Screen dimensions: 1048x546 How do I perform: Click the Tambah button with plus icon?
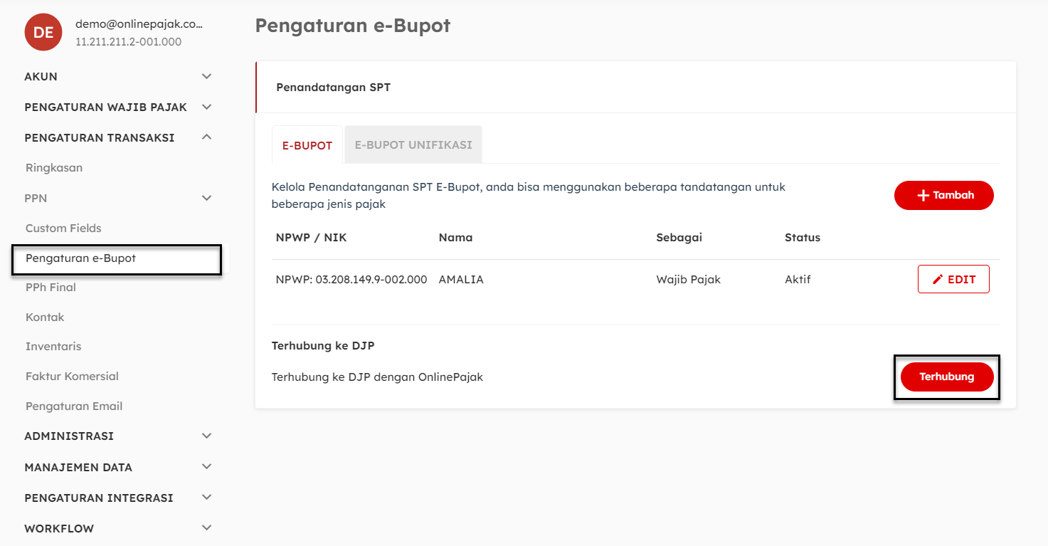coord(943,195)
